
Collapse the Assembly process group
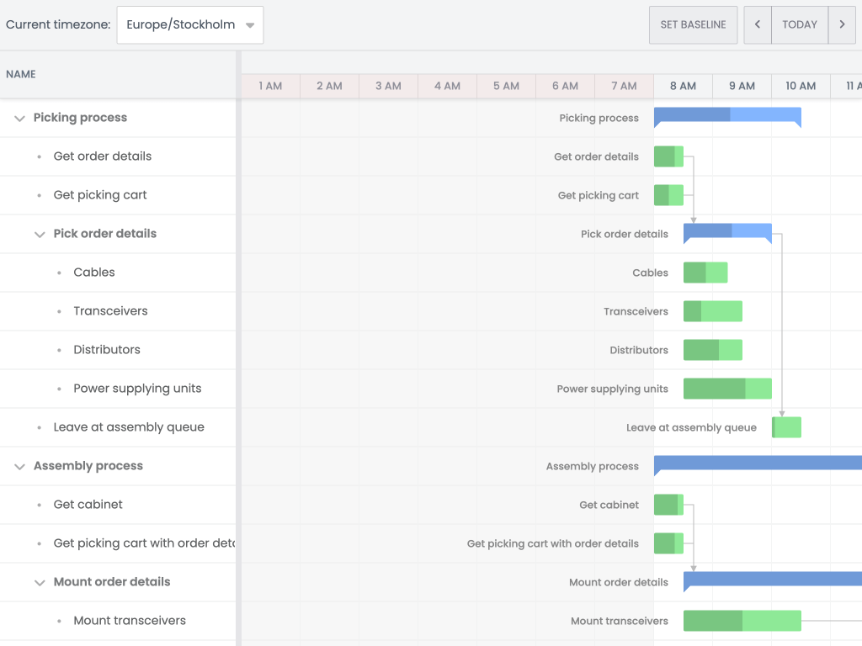coord(20,466)
